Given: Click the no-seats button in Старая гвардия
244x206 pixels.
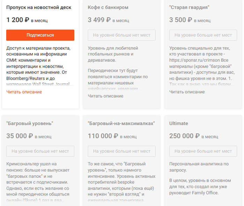Looking at the screenshot, I should coord(203,35).
